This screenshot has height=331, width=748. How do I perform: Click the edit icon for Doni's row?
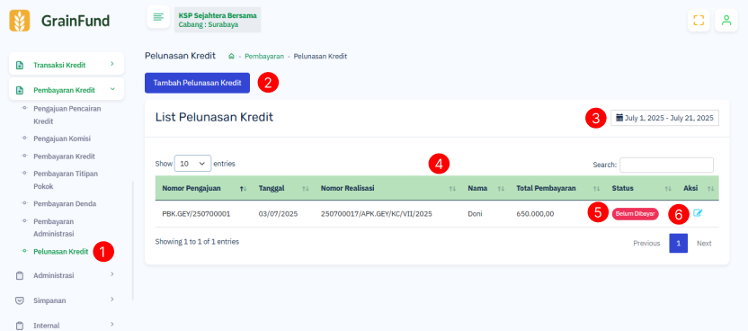click(698, 213)
